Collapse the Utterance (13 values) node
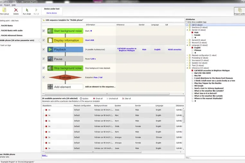The width and height of the screenshot is (245, 163). coord(187,68)
